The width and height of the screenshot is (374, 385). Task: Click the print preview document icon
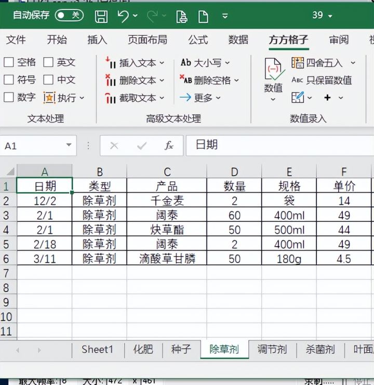tap(182, 17)
